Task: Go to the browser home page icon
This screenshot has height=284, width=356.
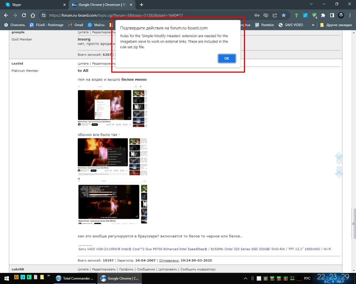Action: coord(33,15)
